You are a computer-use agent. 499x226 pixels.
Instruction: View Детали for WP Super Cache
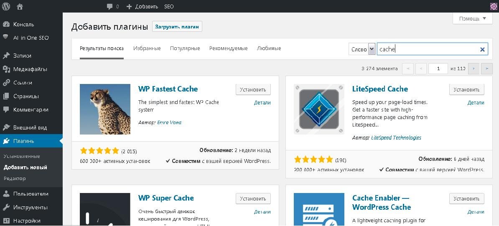click(262, 212)
